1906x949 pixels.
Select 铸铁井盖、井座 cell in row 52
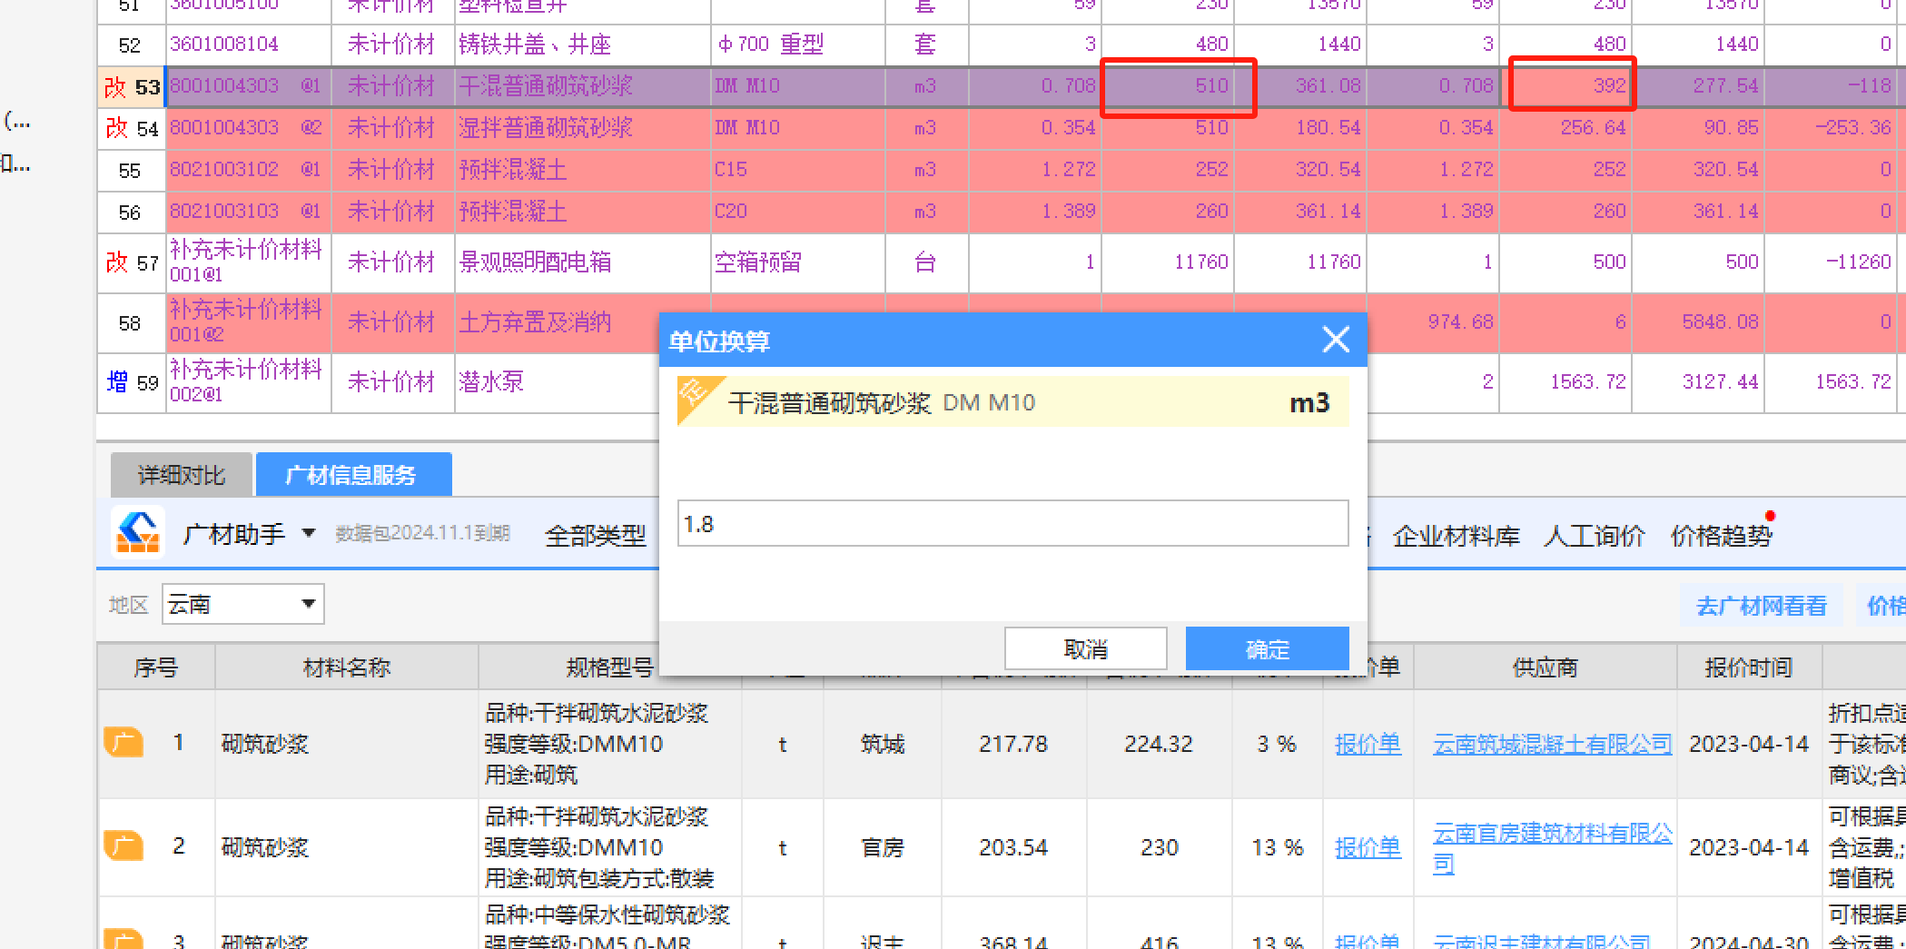pos(582,44)
